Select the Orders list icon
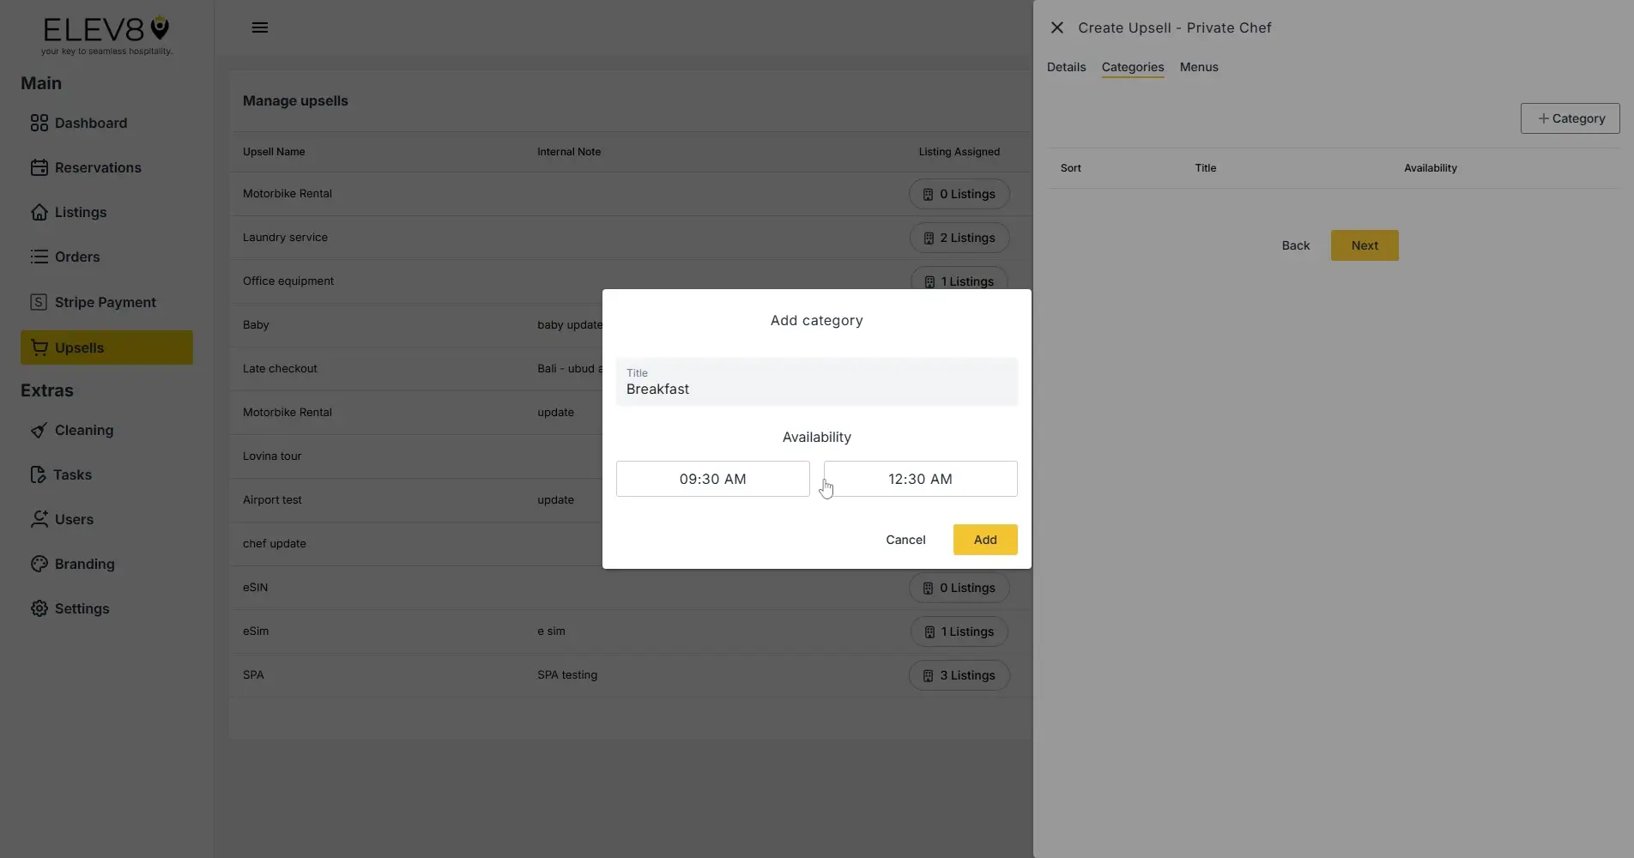 [x=39, y=257]
